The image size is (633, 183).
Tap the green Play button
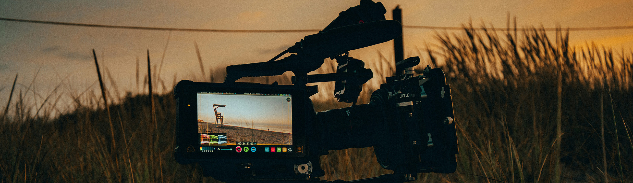point(246,149)
